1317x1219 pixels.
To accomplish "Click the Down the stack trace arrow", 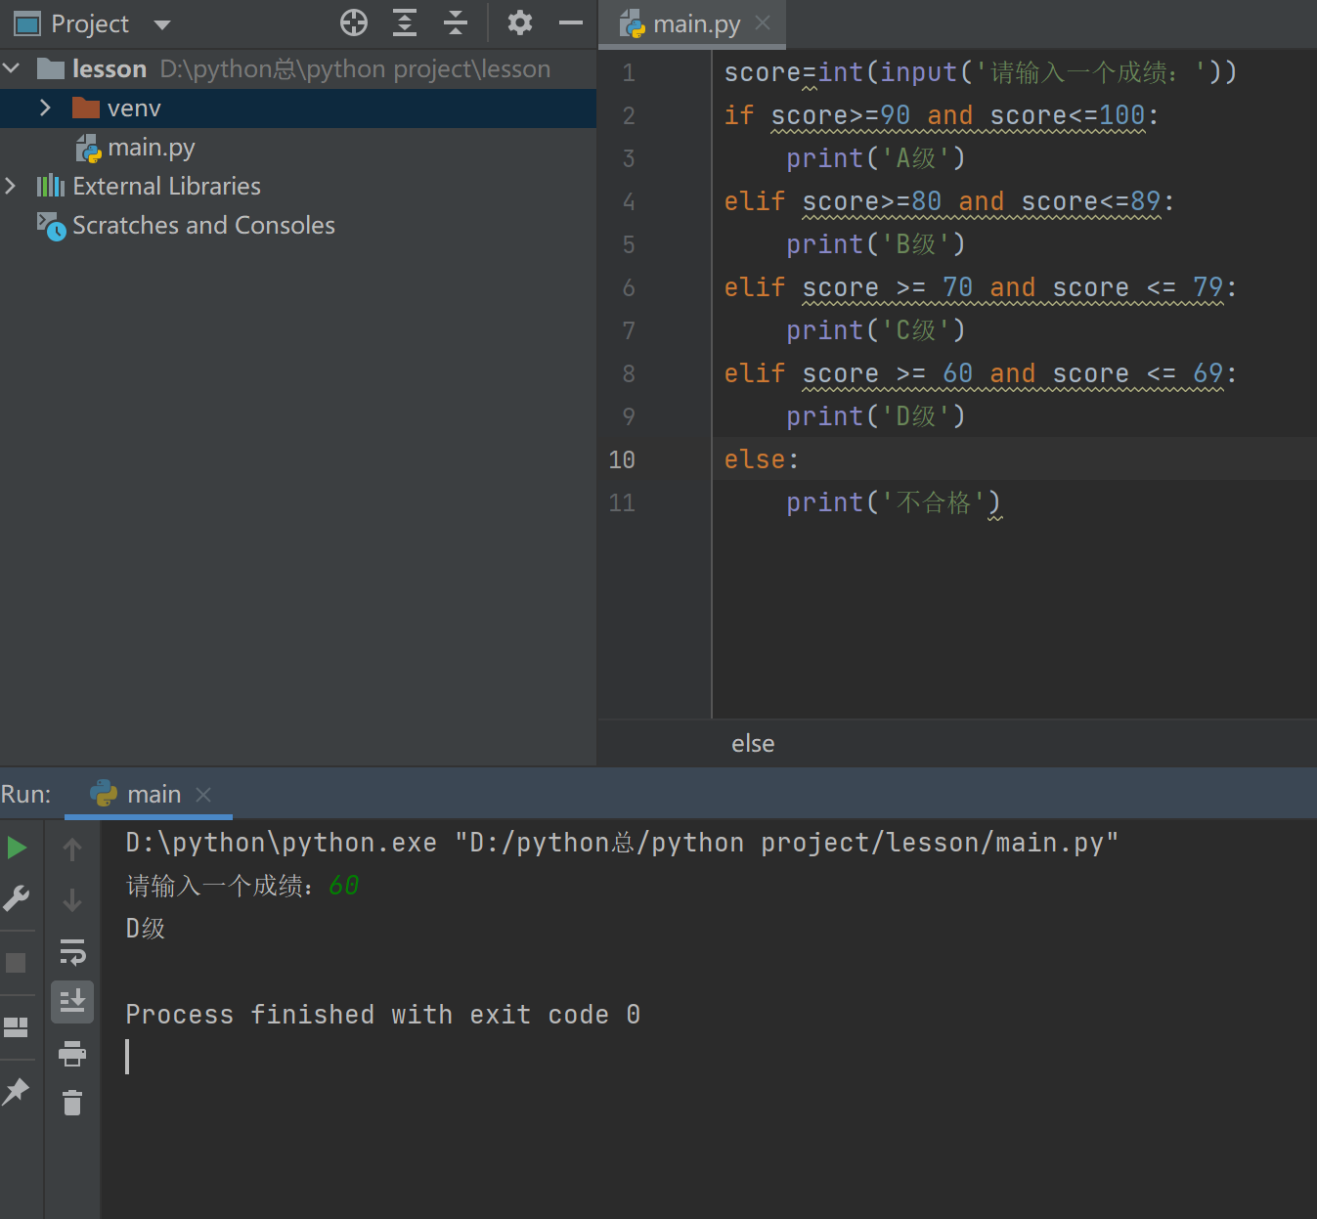I will (72, 899).
